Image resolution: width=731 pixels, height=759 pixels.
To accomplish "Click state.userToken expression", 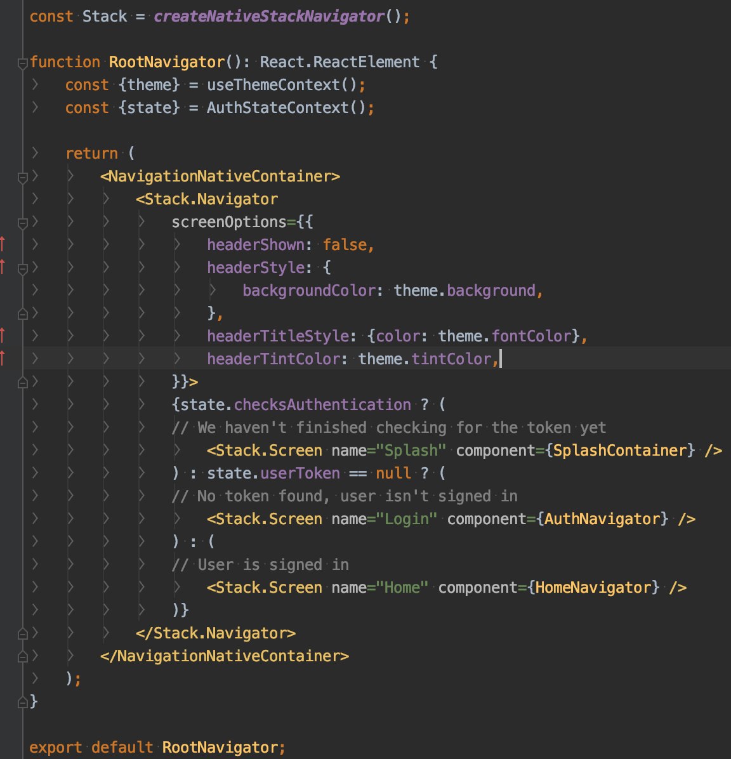I will (x=273, y=473).
